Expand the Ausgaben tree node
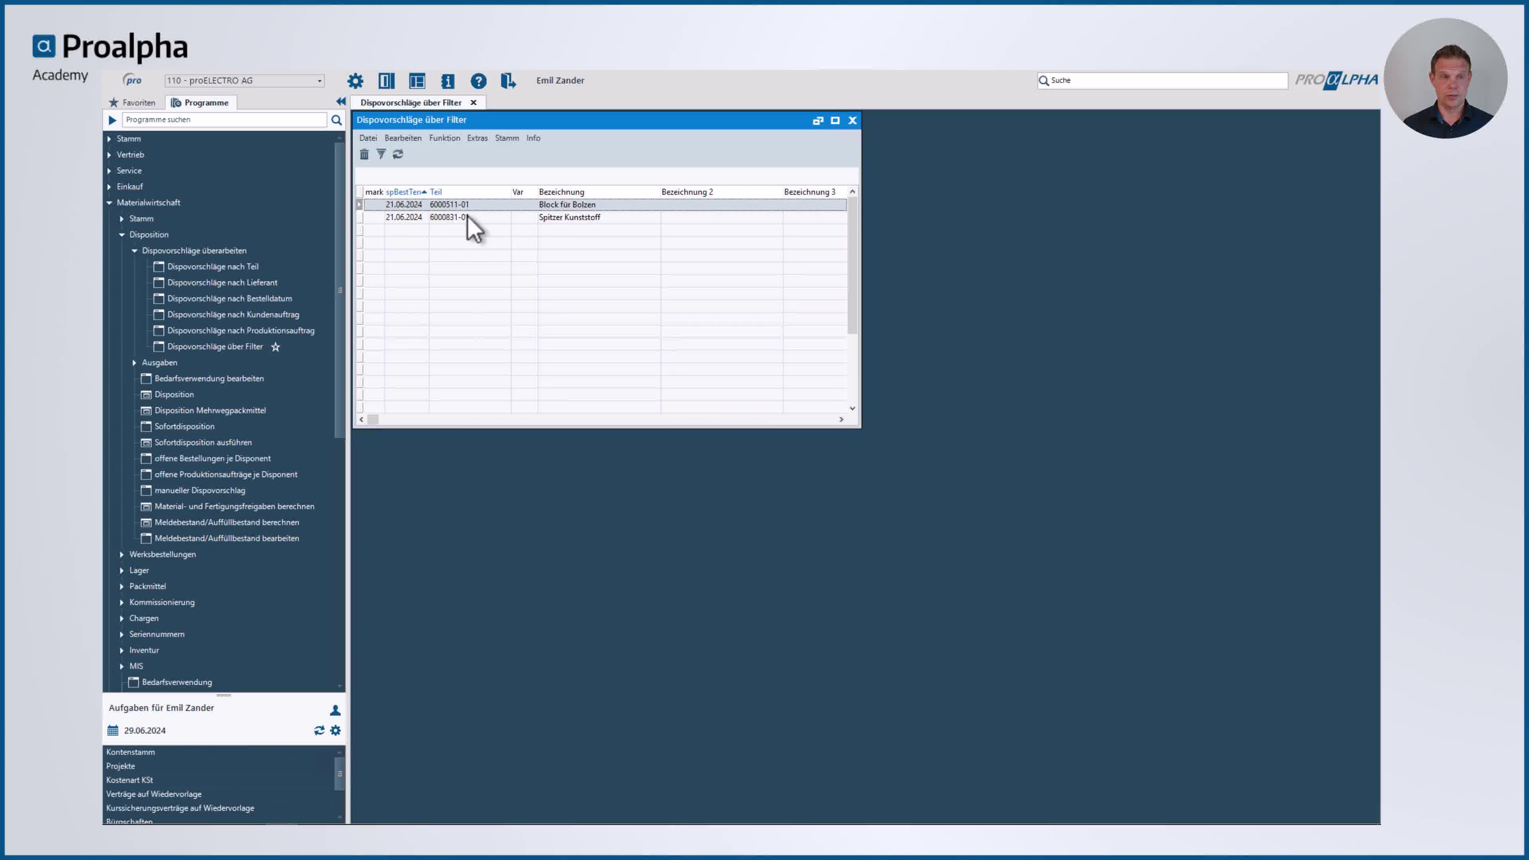 (134, 363)
